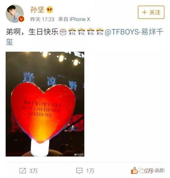This screenshot has height=178, width=170.
Task: Click the birthday cake emoji
Action: [63, 32]
